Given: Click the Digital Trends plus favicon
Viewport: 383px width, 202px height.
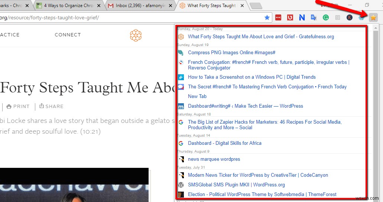Looking at the screenshot, I should [x=181, y=77].
